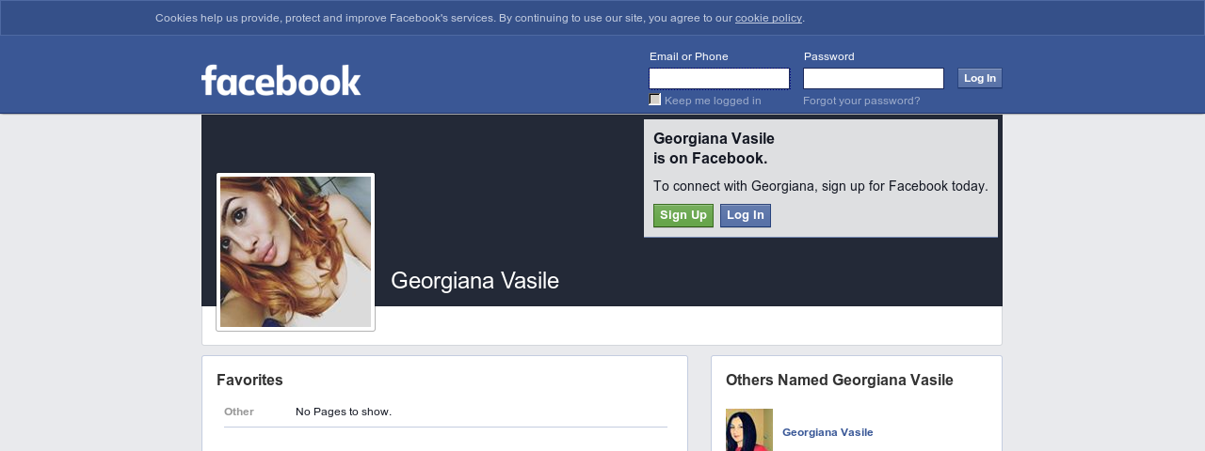1205x451 pixels.
Task: Open the Forgot your password link
Action: tap(861, 101)
